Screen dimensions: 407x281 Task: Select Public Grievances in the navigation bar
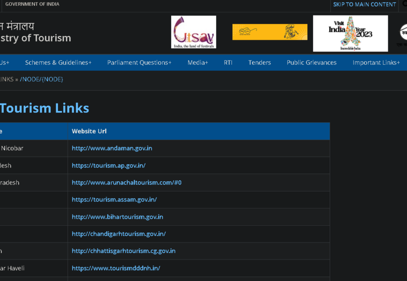tap(311, 63)
